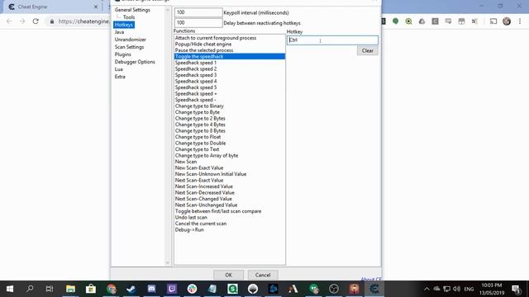Select the Cheat Engine browser tab
The width and height of the screenshot is (529, 297).
[x=51, y=7]
